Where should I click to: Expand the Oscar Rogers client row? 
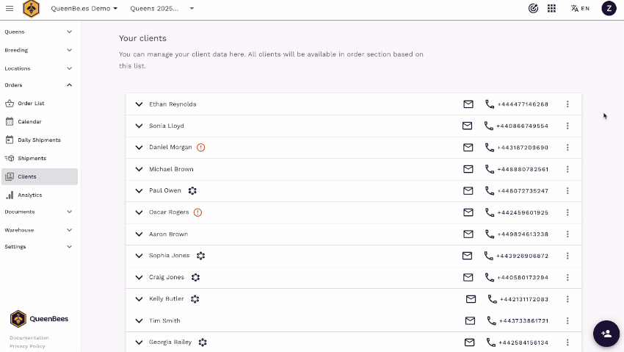[139, 212]
